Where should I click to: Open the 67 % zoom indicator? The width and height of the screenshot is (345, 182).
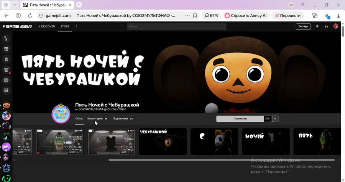coord(211,16)
